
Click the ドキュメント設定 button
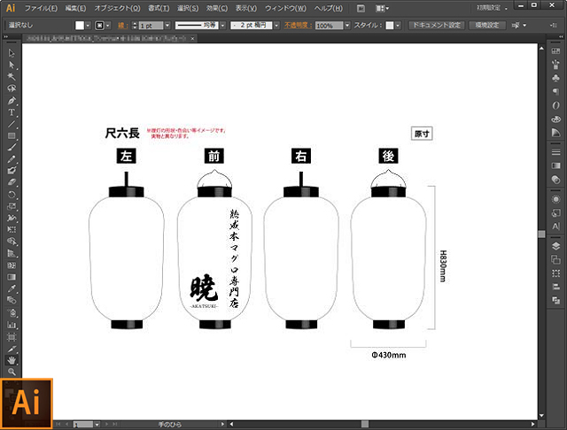point(437,26)
